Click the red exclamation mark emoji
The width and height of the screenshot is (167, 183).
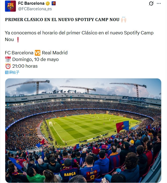(18, 40)
